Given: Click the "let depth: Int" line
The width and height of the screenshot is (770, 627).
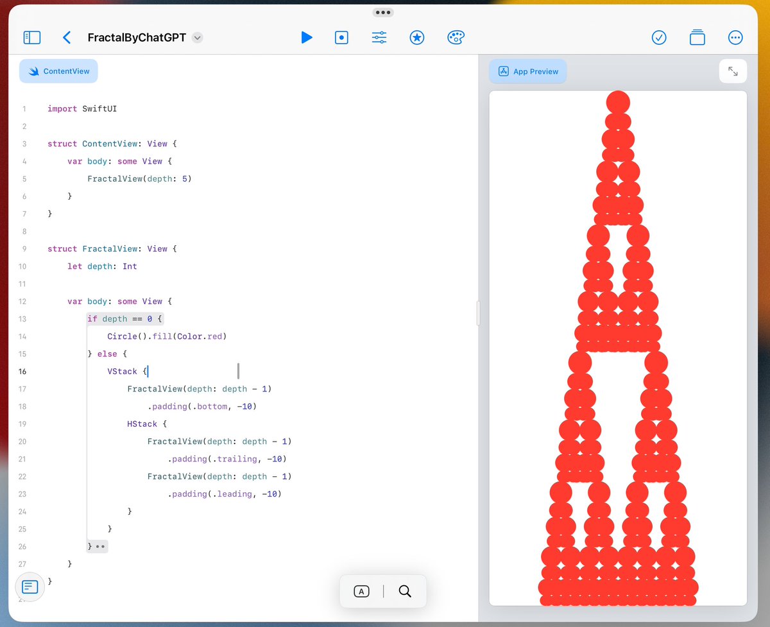Looking at the screenshot, I should (102, 266).
